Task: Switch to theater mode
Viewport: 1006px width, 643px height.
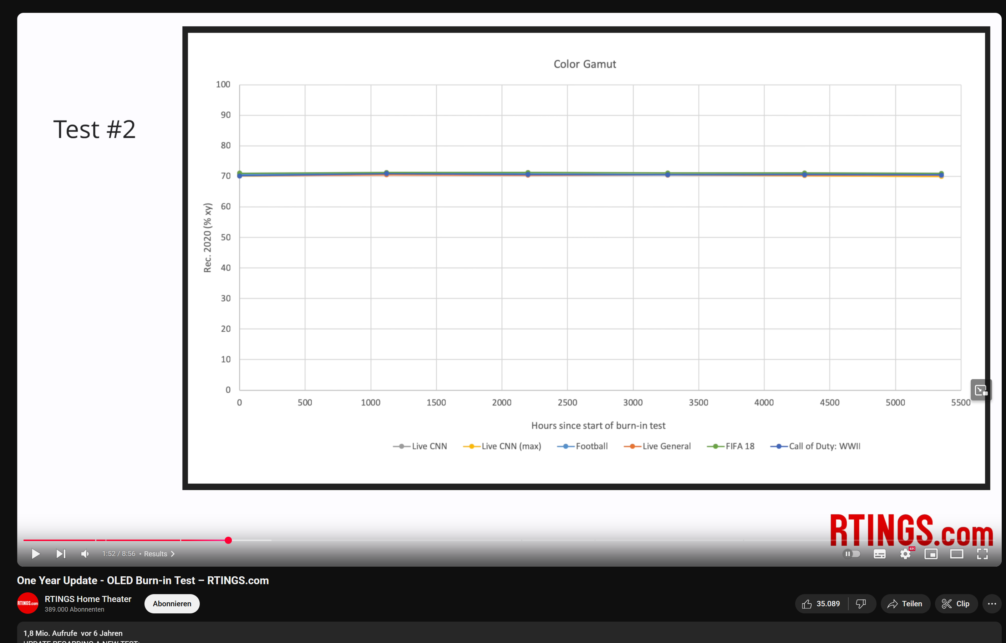Action: click(x=957, y=553)
